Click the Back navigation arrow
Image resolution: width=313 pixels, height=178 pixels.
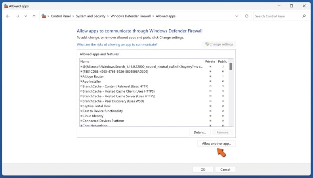[8, 16]
